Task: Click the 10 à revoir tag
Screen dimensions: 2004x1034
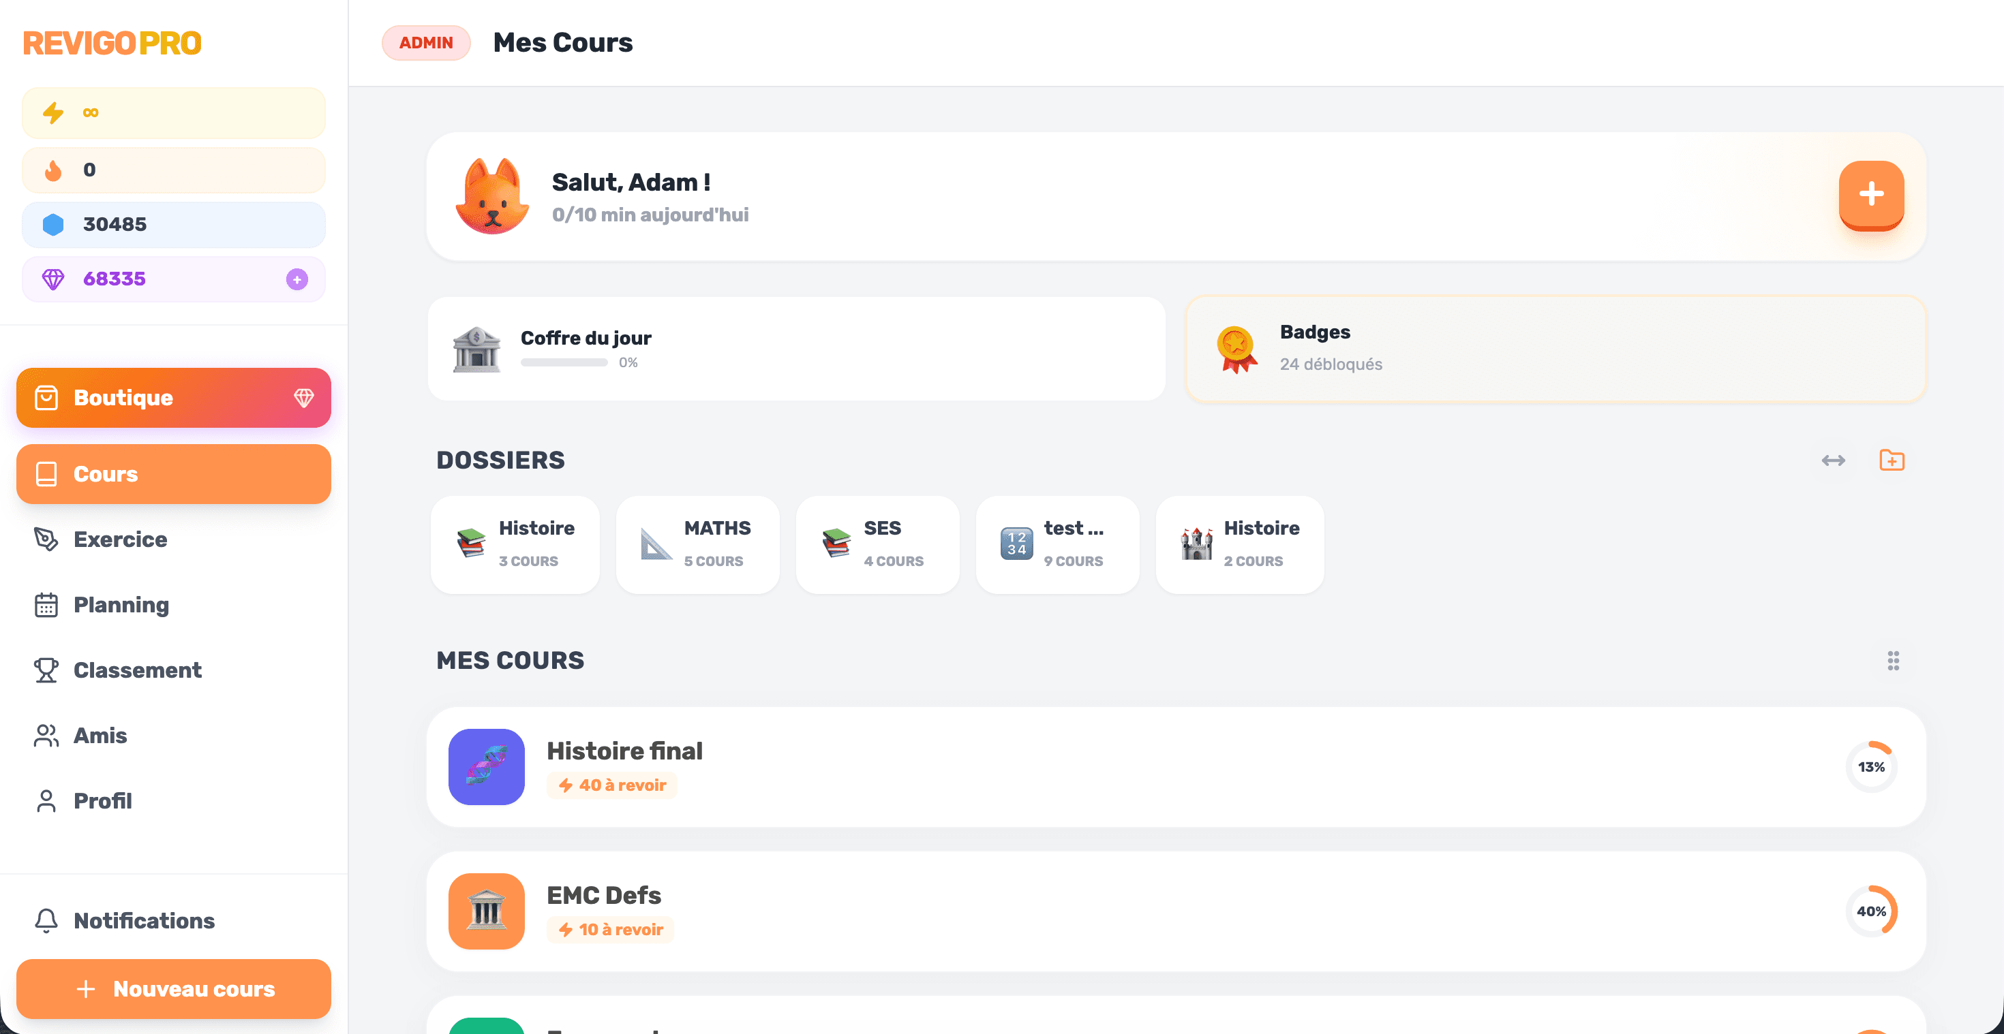Action: [x=611, y=930]
